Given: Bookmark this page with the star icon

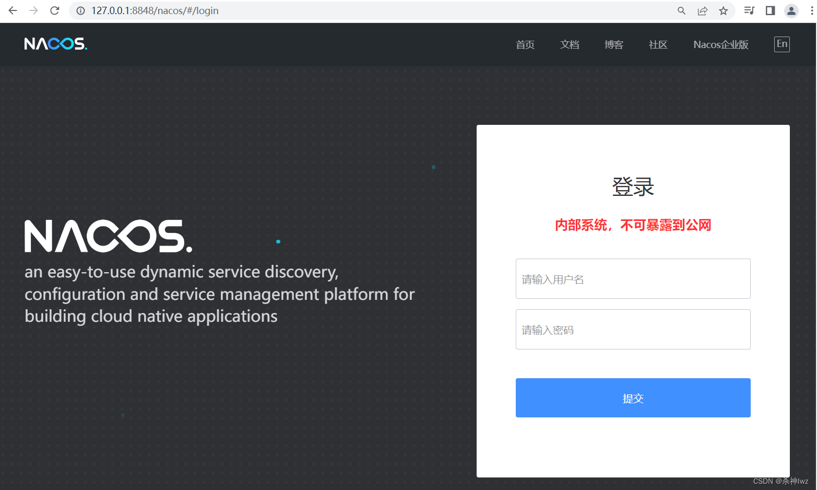Looking at the screenshot, I should tap(723, 10).
